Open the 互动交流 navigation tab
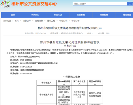Screen dimensions: 133x105 point(127,15)
